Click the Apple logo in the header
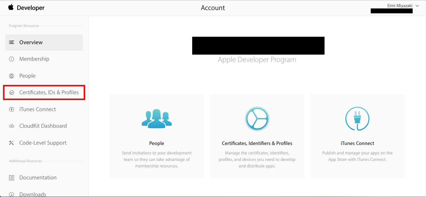The image size is (426, 197). pyautogui.click(x=11, y=7)
